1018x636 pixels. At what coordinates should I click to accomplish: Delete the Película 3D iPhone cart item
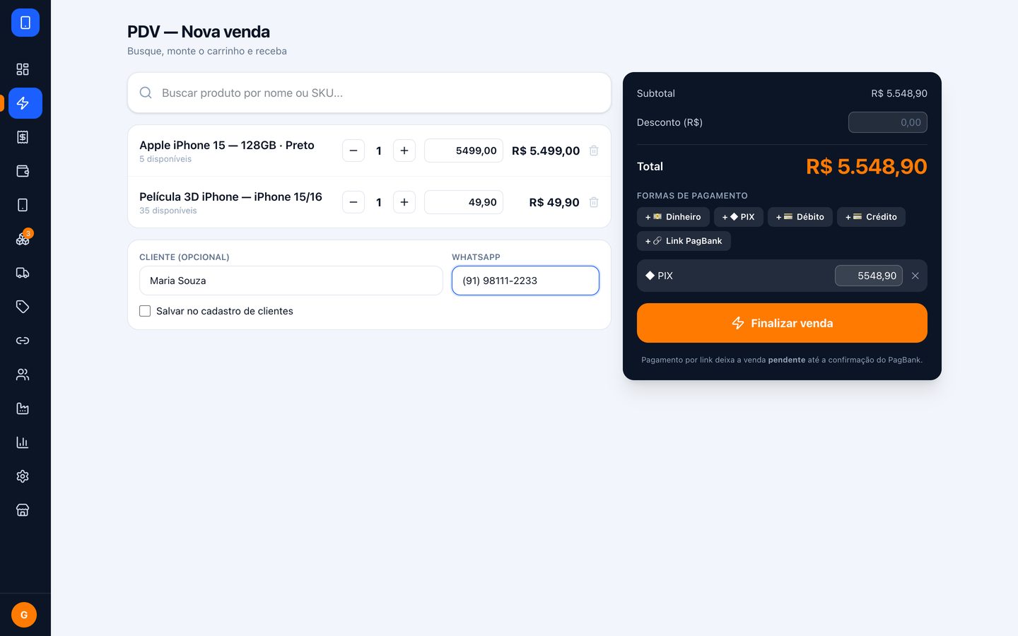click(x=594, y=202)
